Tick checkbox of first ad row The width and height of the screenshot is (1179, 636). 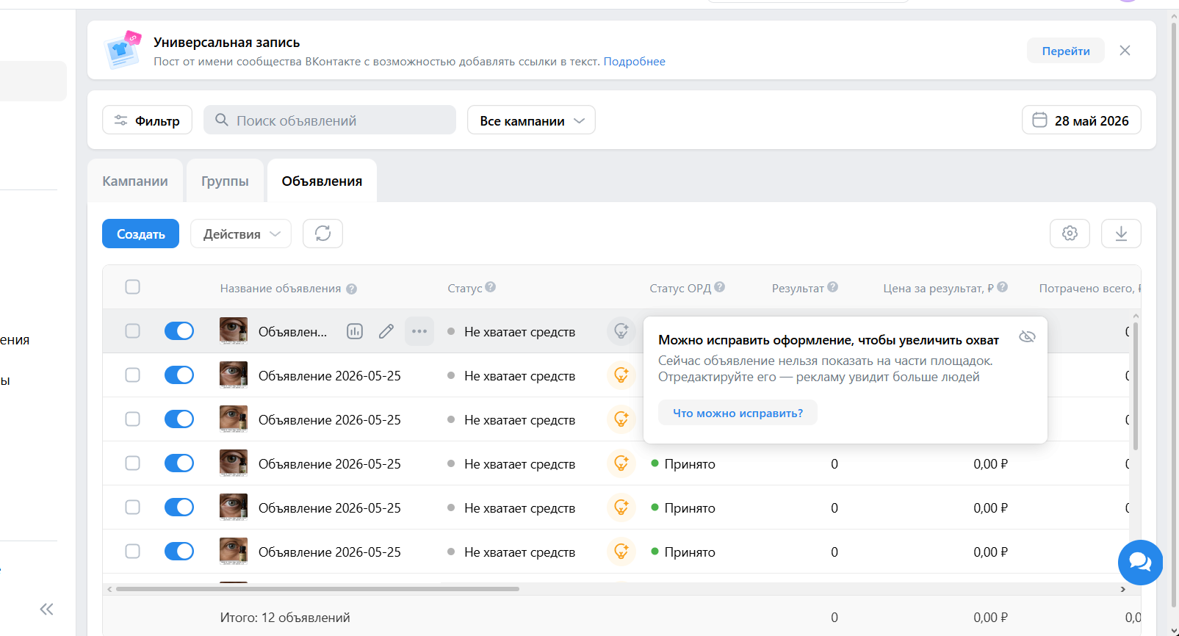click(132, 331)
